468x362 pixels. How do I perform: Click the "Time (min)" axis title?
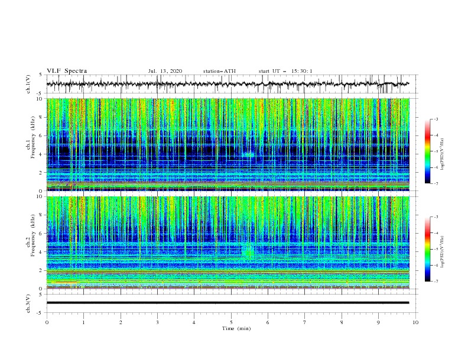click(x=236, y=328)
